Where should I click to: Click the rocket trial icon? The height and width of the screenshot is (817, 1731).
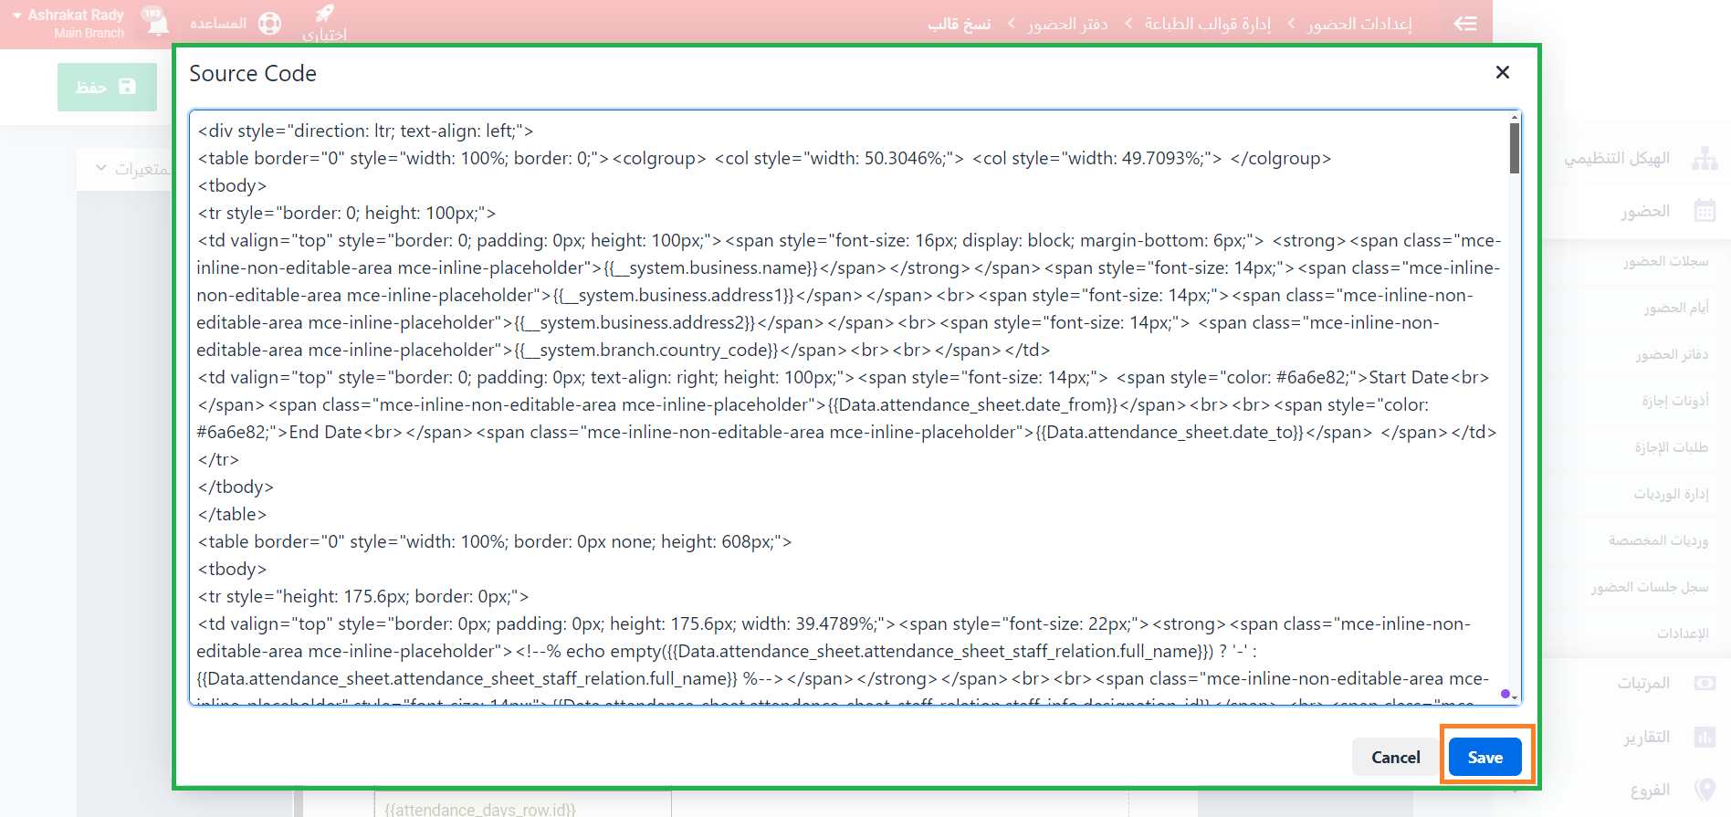tap(324, 14)
